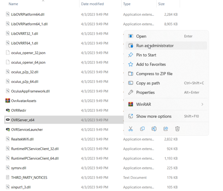
Task: Click the LibOVRRT32_1.dll file icon
Action: pos(8,33)
